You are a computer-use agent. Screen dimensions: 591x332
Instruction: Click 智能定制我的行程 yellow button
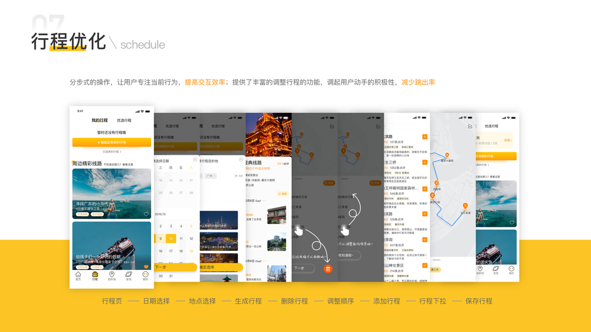(111, 142)
